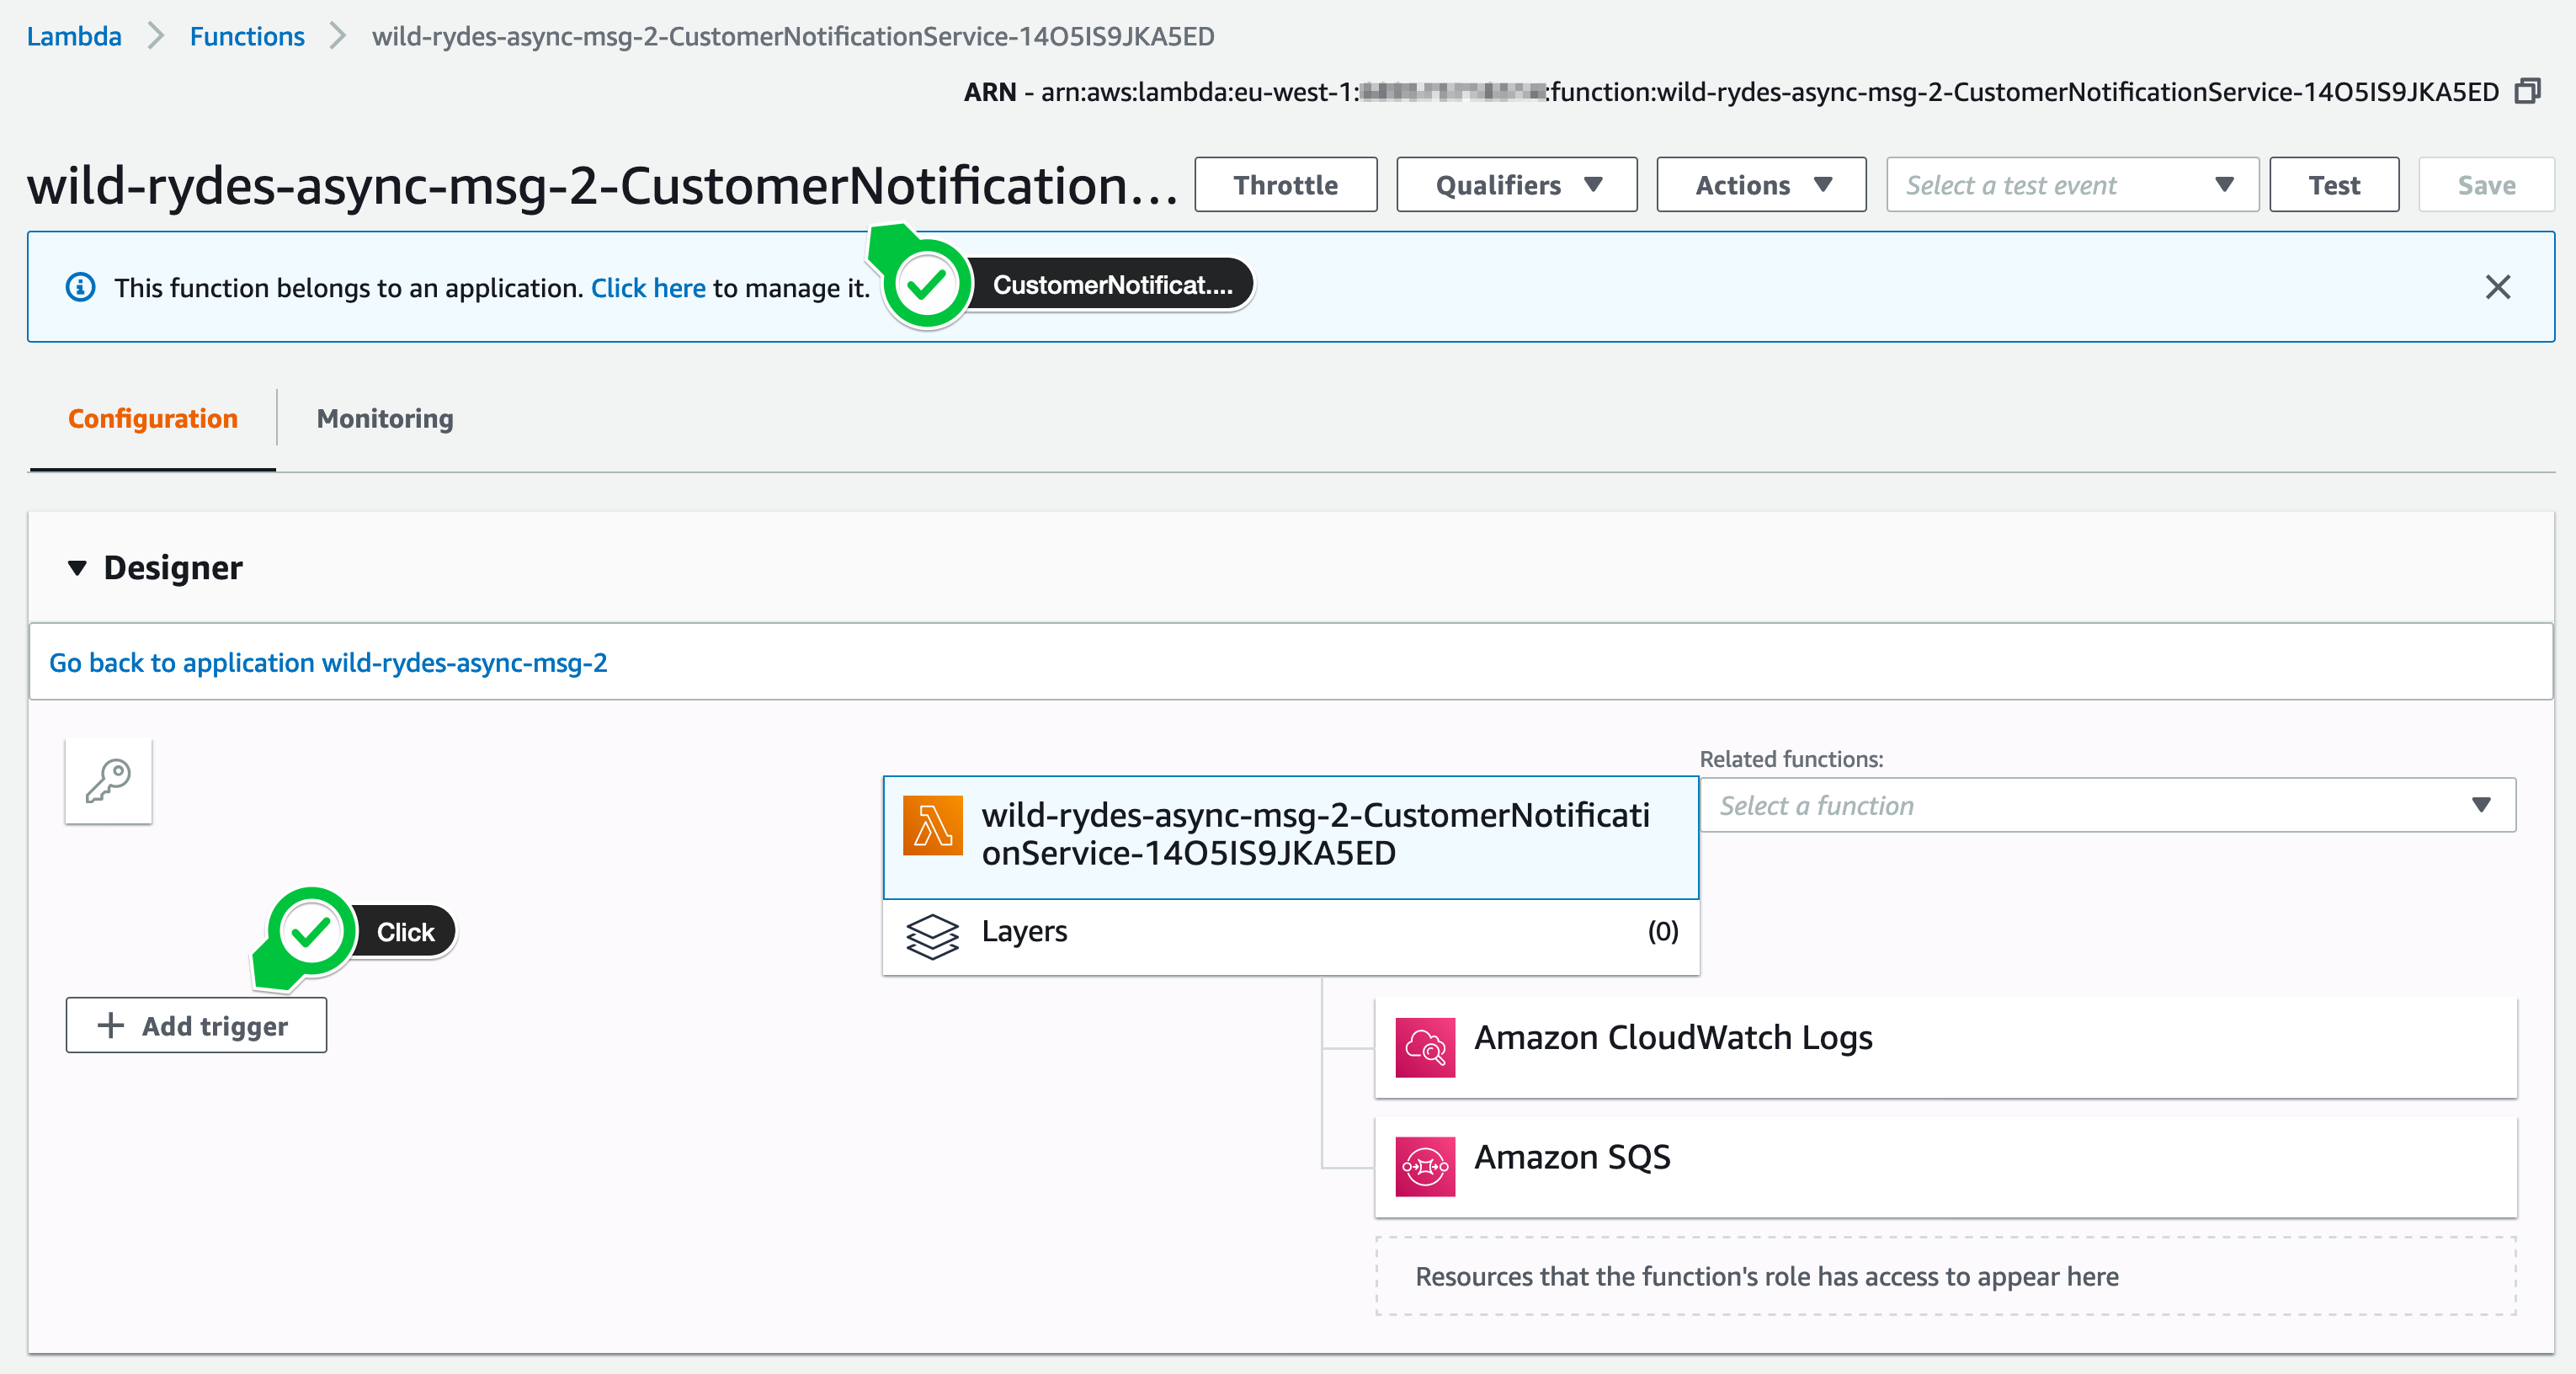2576x1374 pixels.
Task: Copy the function ARN with copy icon
Action: [x=2528, y=91]
